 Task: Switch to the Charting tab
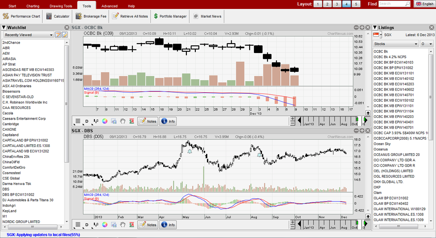click(x=33, y=6)
